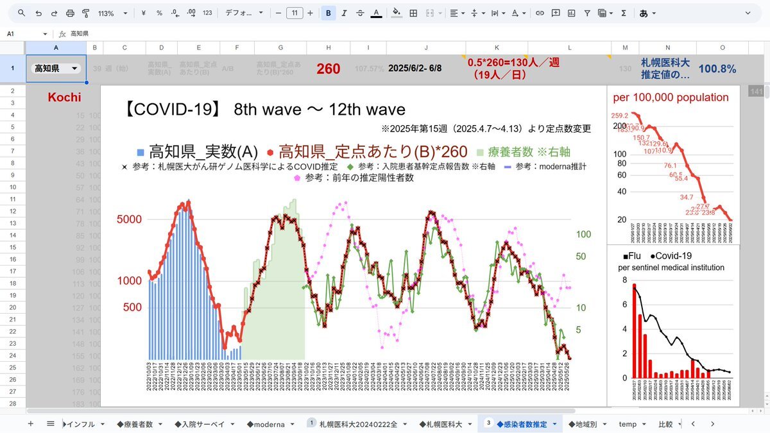Open the ◆感染者数推定 tab menu arrow
Viewport: 770px width, 433px height.
[x=554, y=424]
